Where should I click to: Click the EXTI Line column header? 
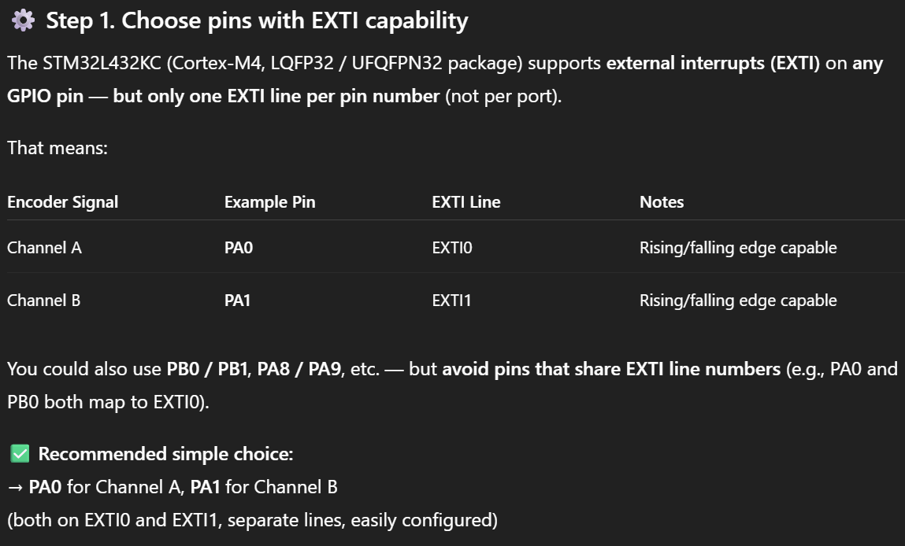[466, 202]
